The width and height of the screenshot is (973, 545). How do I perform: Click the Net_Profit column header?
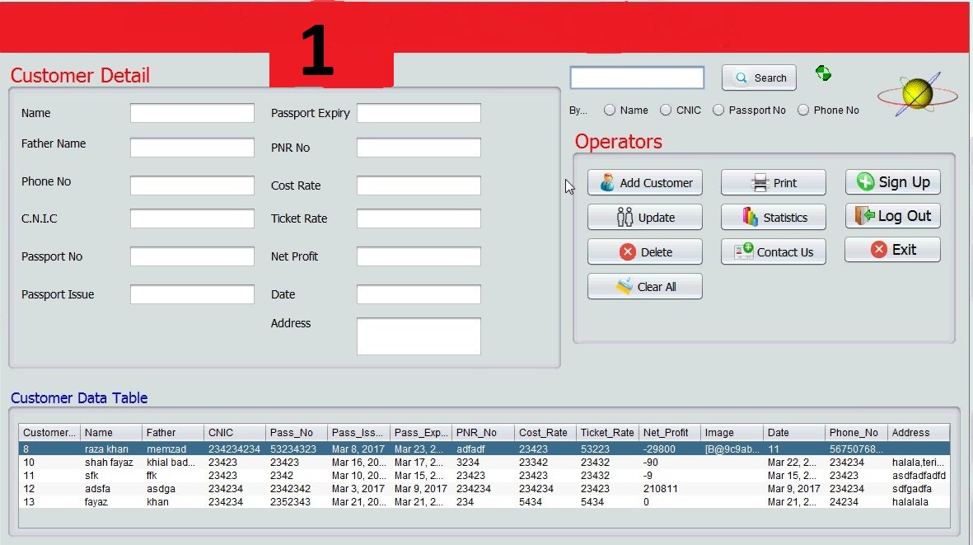coord(670,433)
